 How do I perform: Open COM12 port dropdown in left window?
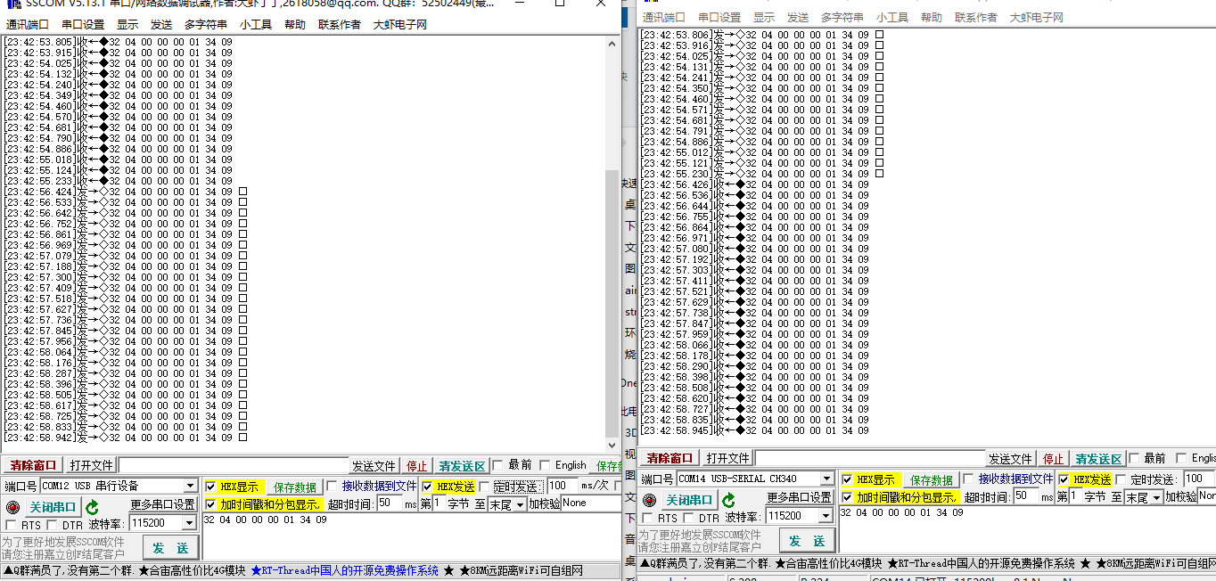[190, 487]
